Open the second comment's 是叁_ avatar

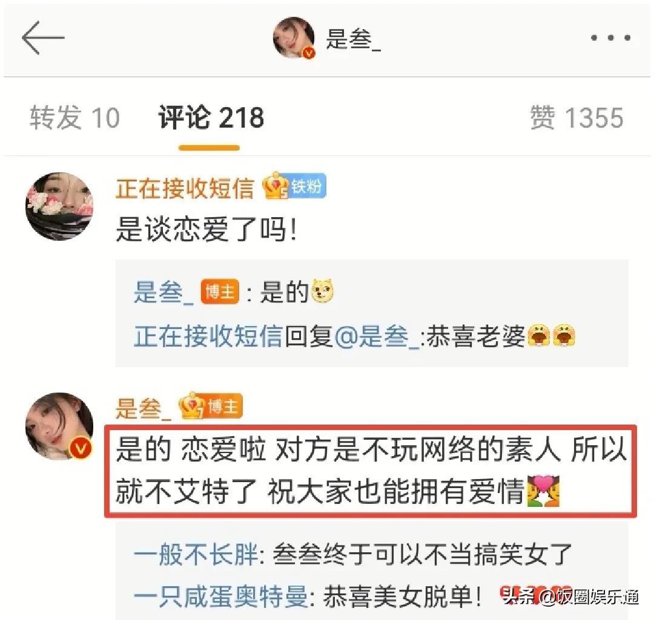tap(59, 426)
